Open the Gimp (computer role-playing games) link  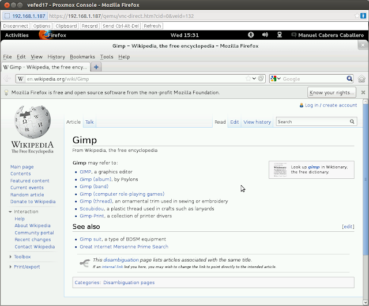pos(122,194)
